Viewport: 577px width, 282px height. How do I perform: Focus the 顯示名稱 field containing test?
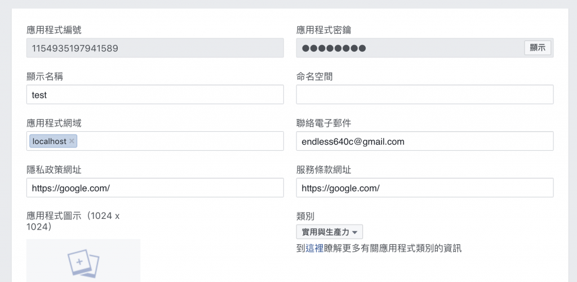[155, 95]
